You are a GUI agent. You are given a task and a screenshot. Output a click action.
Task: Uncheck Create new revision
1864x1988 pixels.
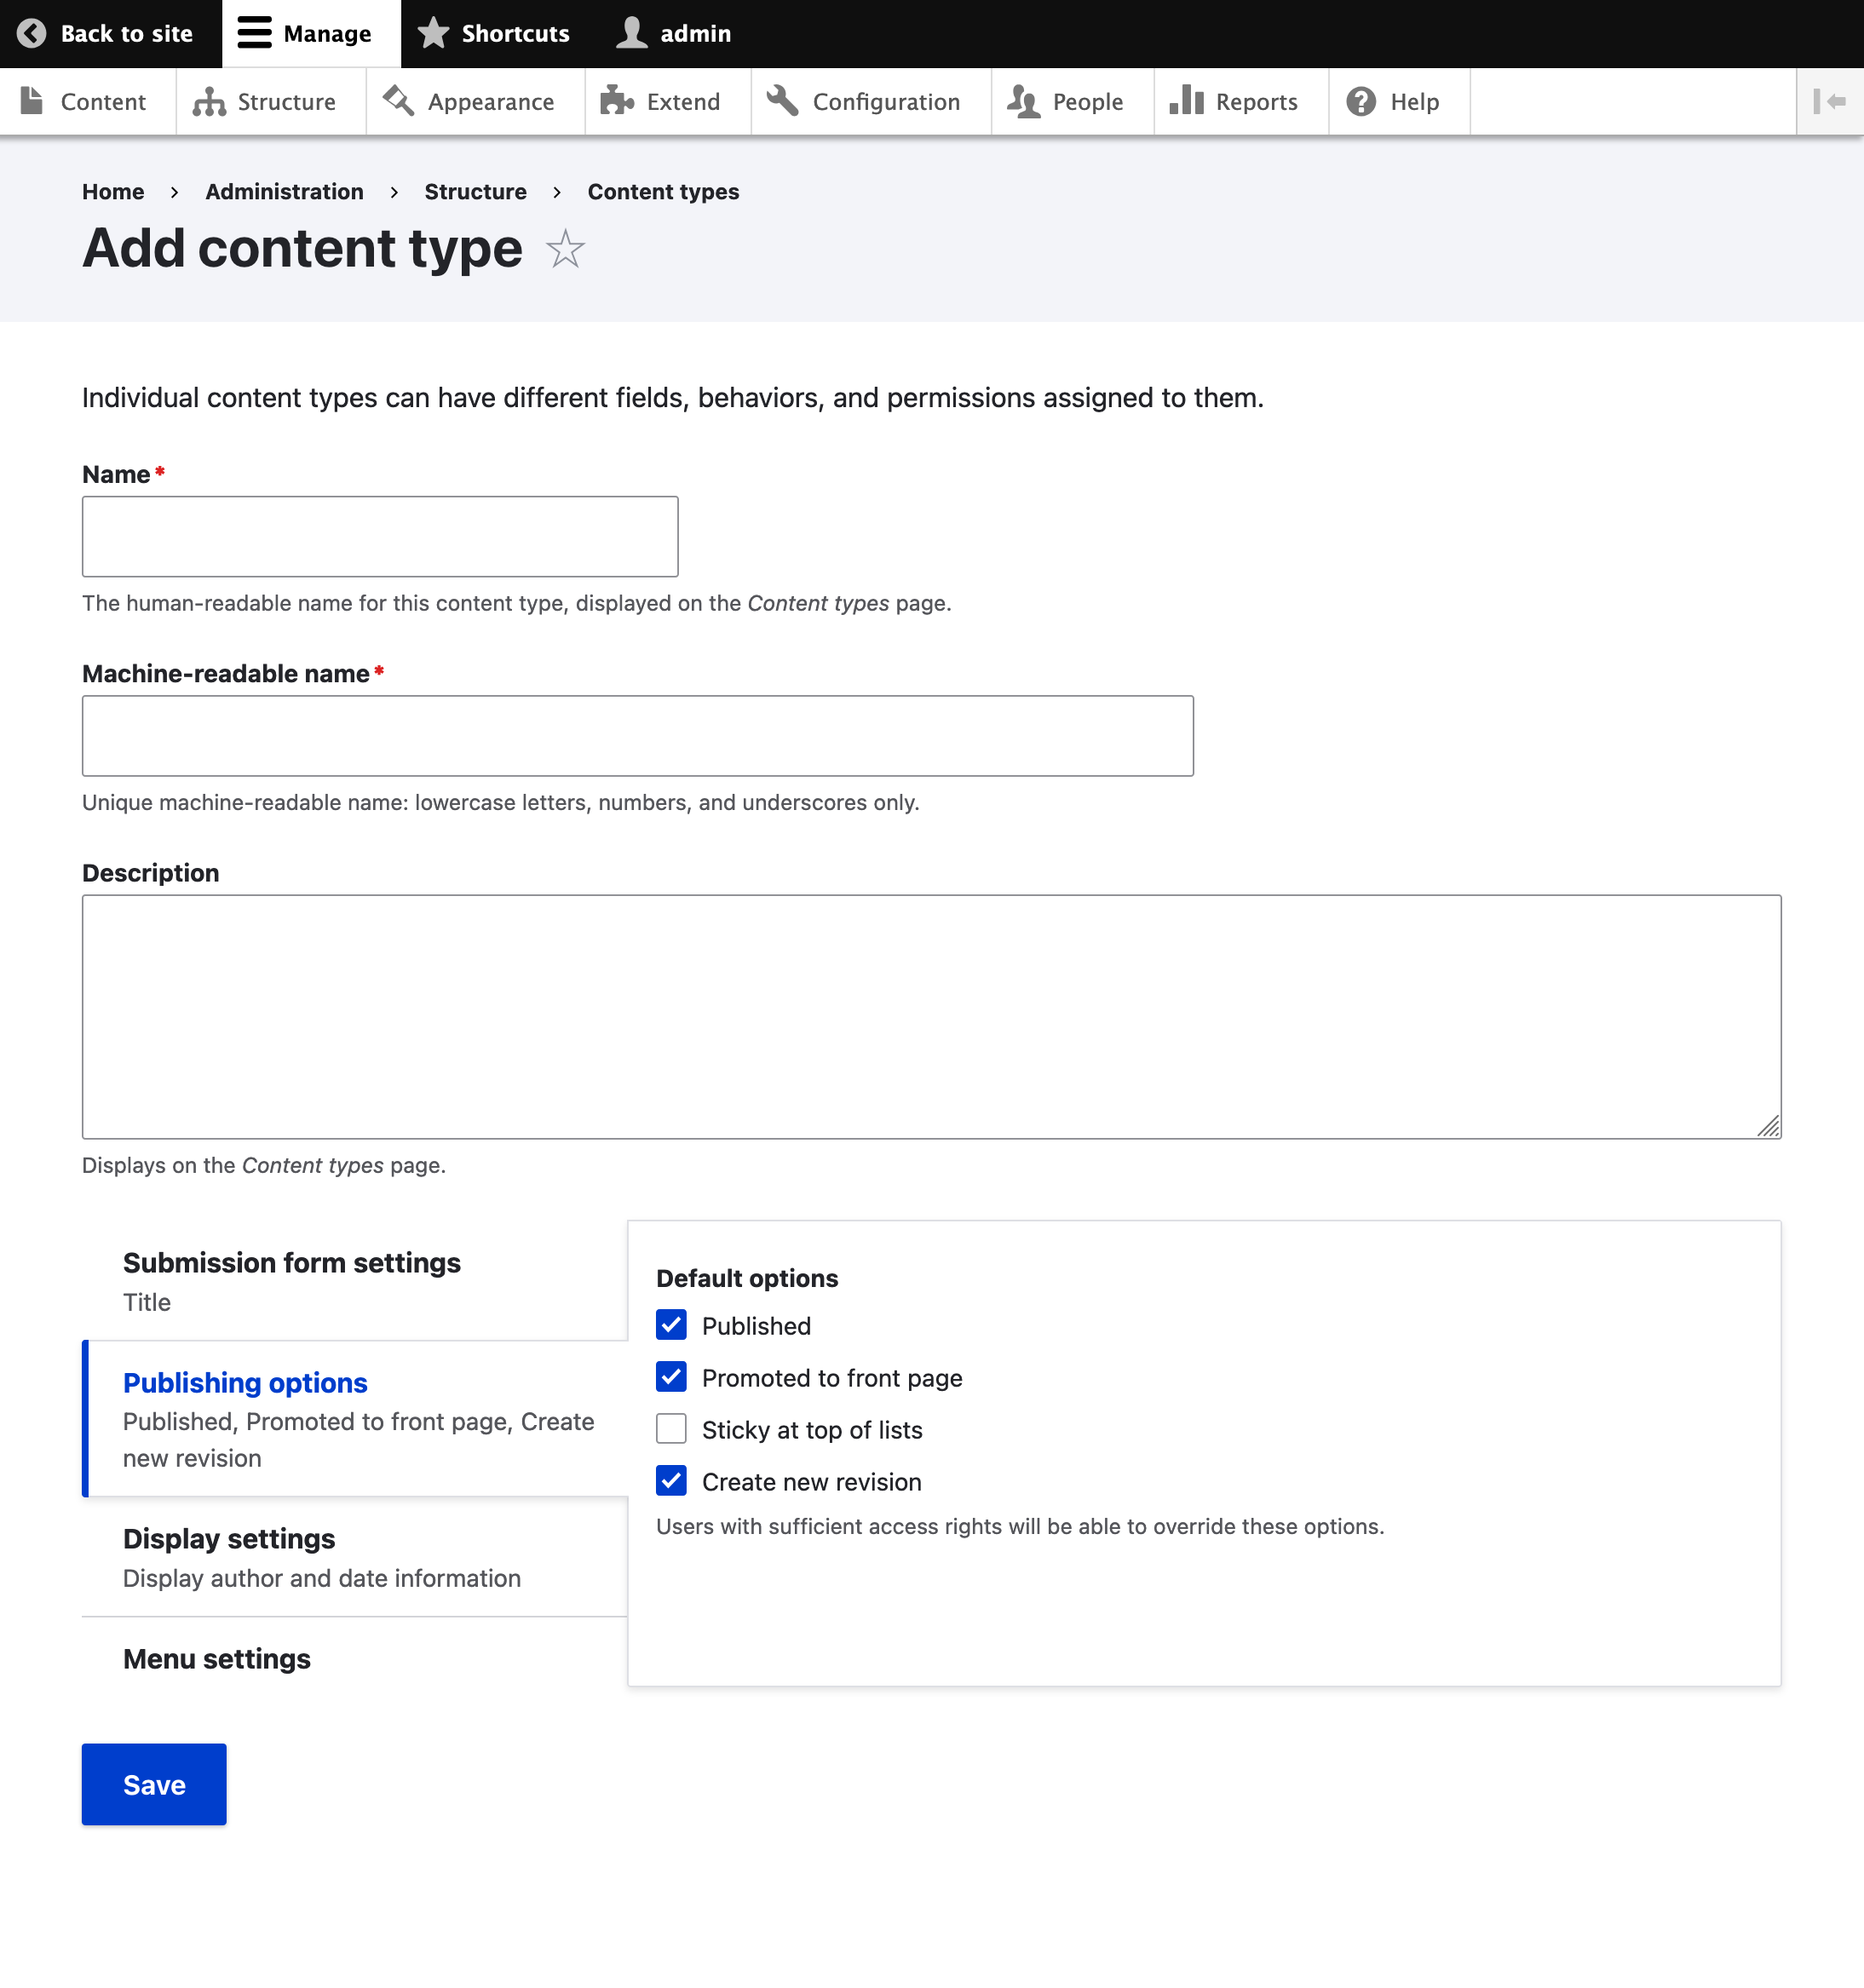671,1481
